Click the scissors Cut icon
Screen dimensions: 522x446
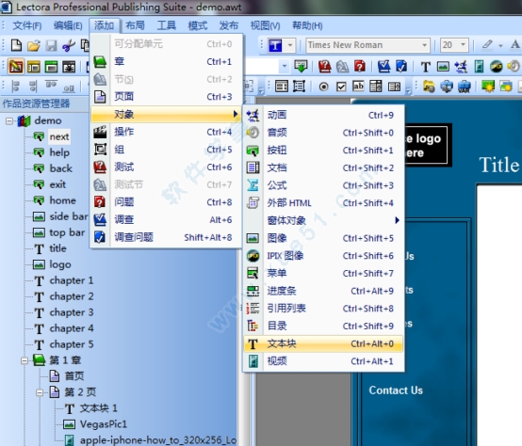[69, 45]
